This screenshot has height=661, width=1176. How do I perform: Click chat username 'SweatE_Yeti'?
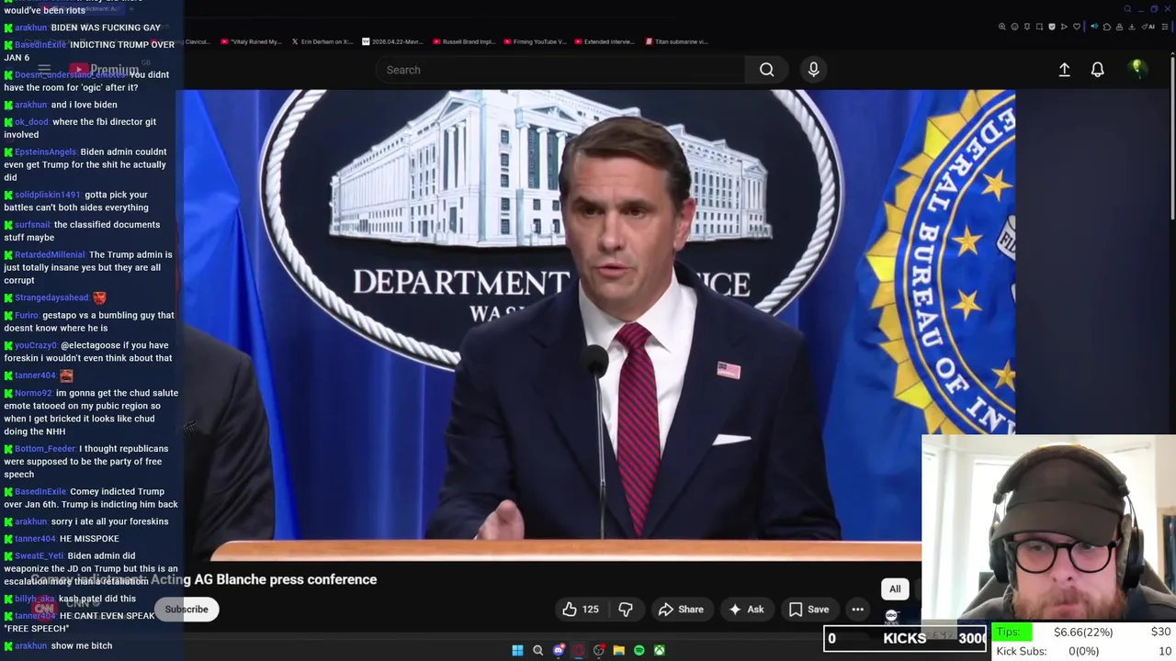tap(40, 556)
